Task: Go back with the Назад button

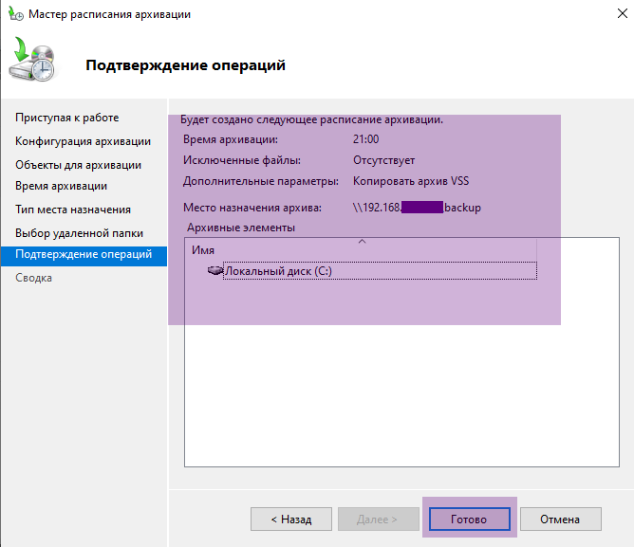Action: [x=291, y=520]
